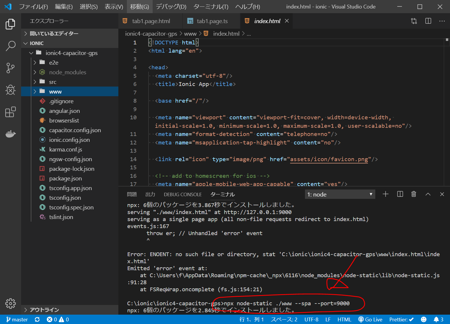The image size is (450, 324).
Task: Click the master branch indicator
Action: tap(17, 320)
